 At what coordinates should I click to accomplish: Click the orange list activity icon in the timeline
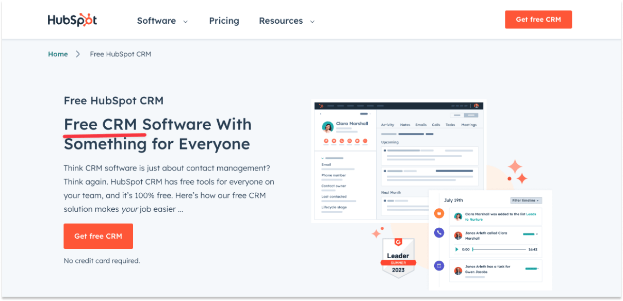click(439, 213)
